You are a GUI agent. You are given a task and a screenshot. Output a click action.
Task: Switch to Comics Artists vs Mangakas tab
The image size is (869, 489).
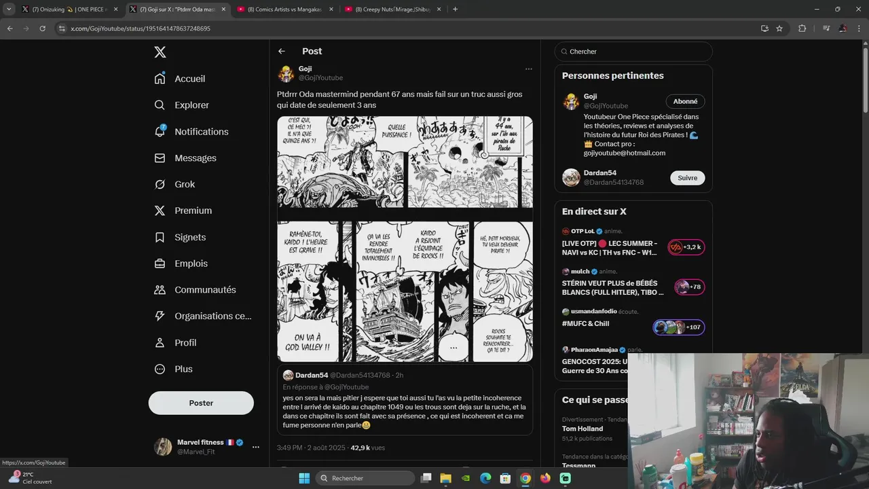point(284,9)
